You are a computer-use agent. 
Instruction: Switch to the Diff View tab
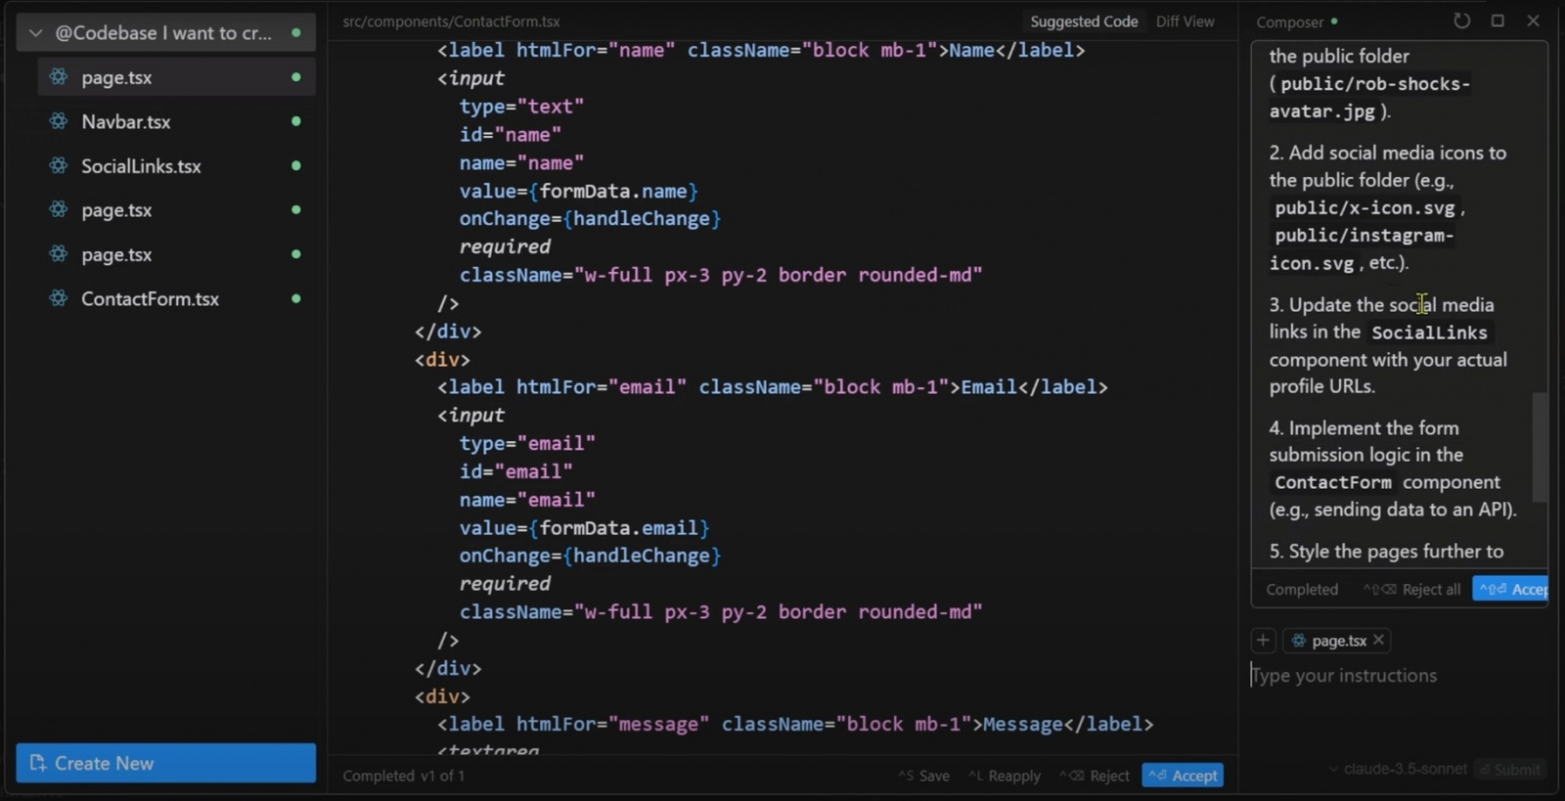1185,22
